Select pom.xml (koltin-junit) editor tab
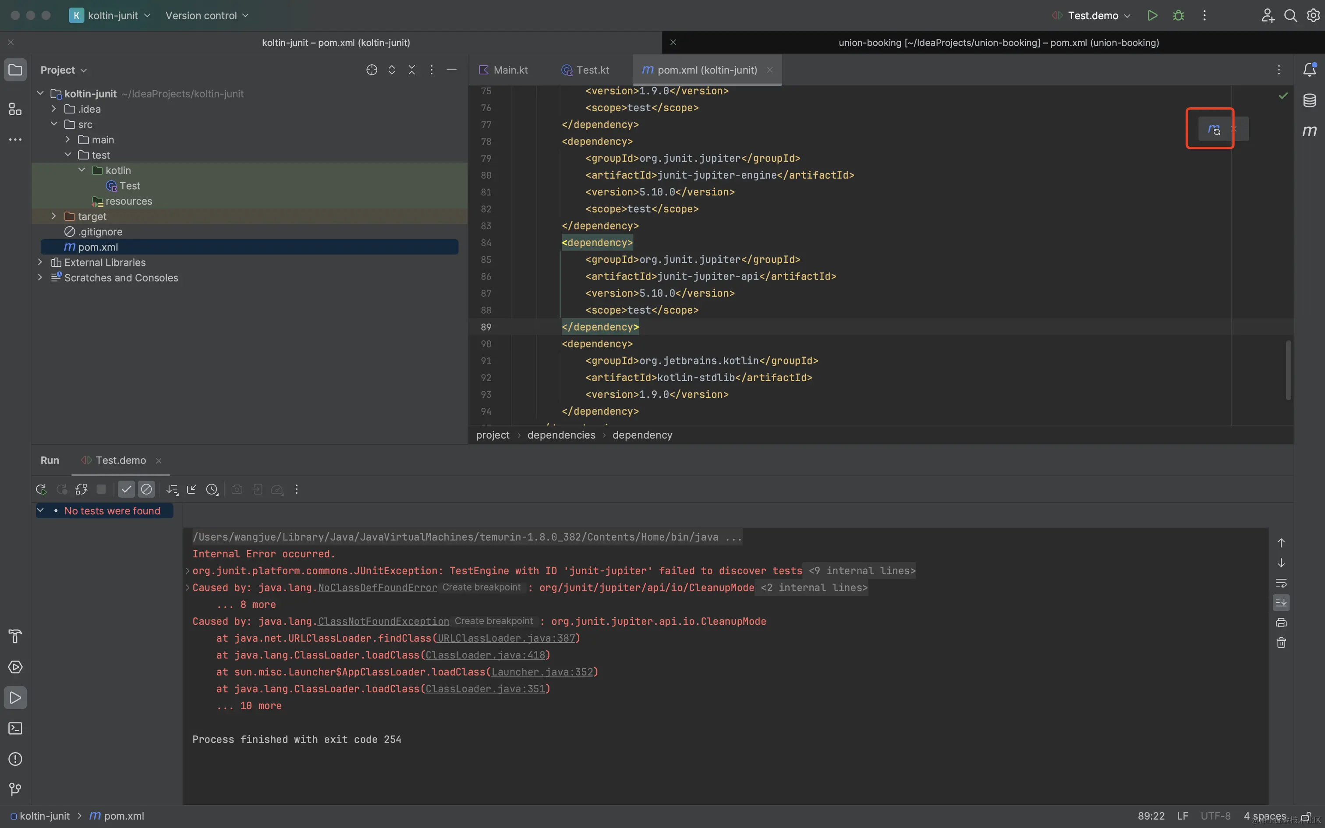This screenshot has height=828, width=1325. [706, 70]
